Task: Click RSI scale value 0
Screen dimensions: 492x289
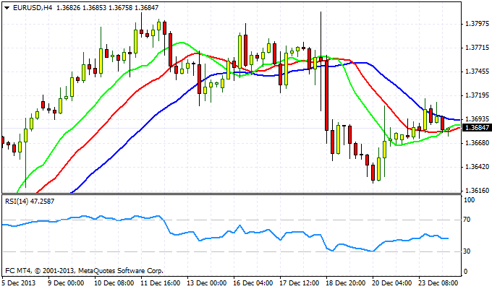Action: [466, 272]
